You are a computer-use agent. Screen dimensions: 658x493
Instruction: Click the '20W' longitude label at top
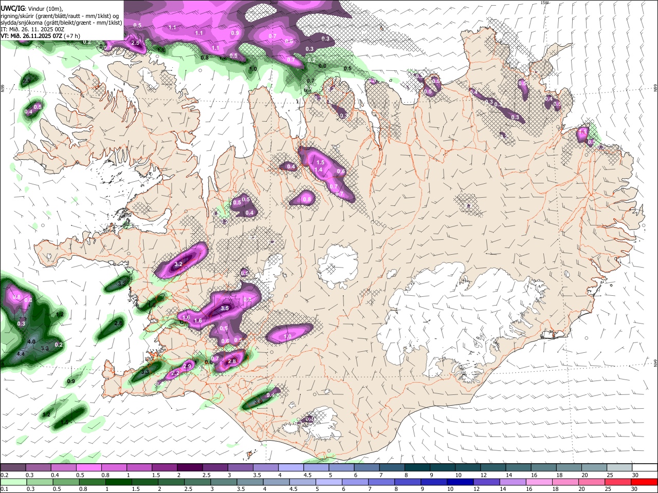click(273, 3)
